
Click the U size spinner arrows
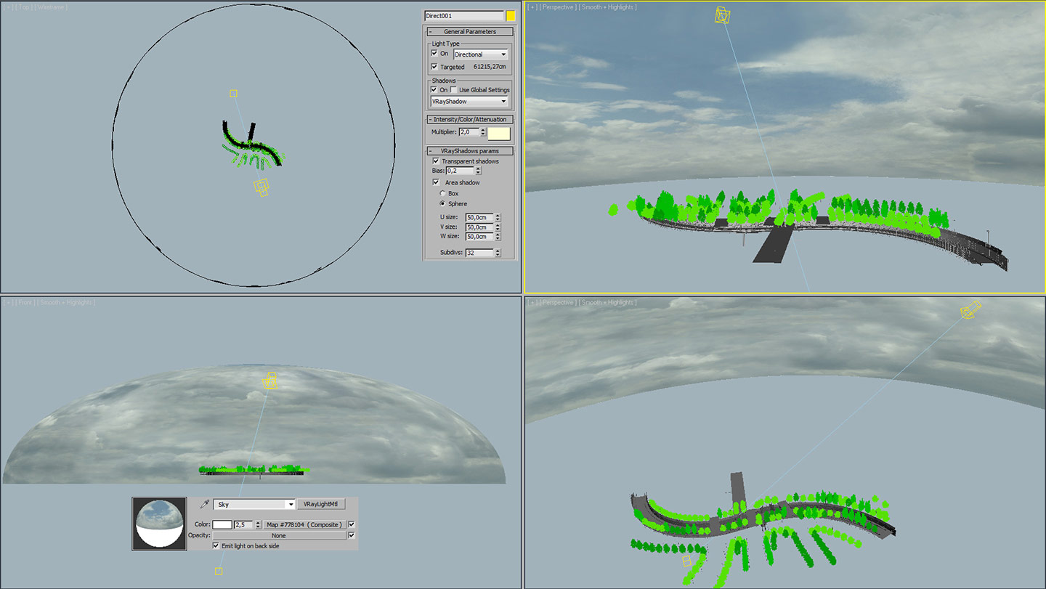(x=498, y=217)
